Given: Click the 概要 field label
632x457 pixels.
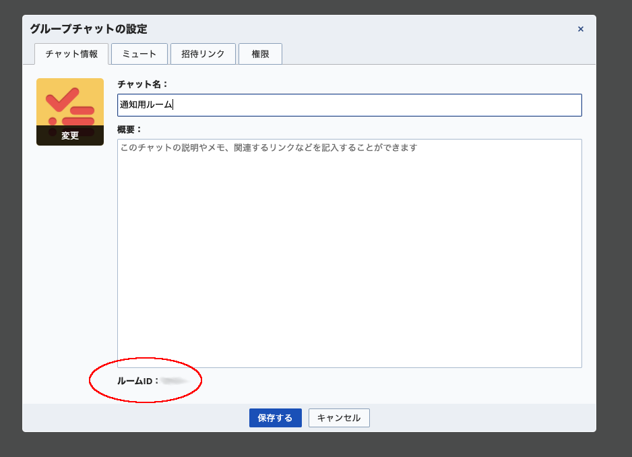Looking at the screenshot, I should pos(129,129).
